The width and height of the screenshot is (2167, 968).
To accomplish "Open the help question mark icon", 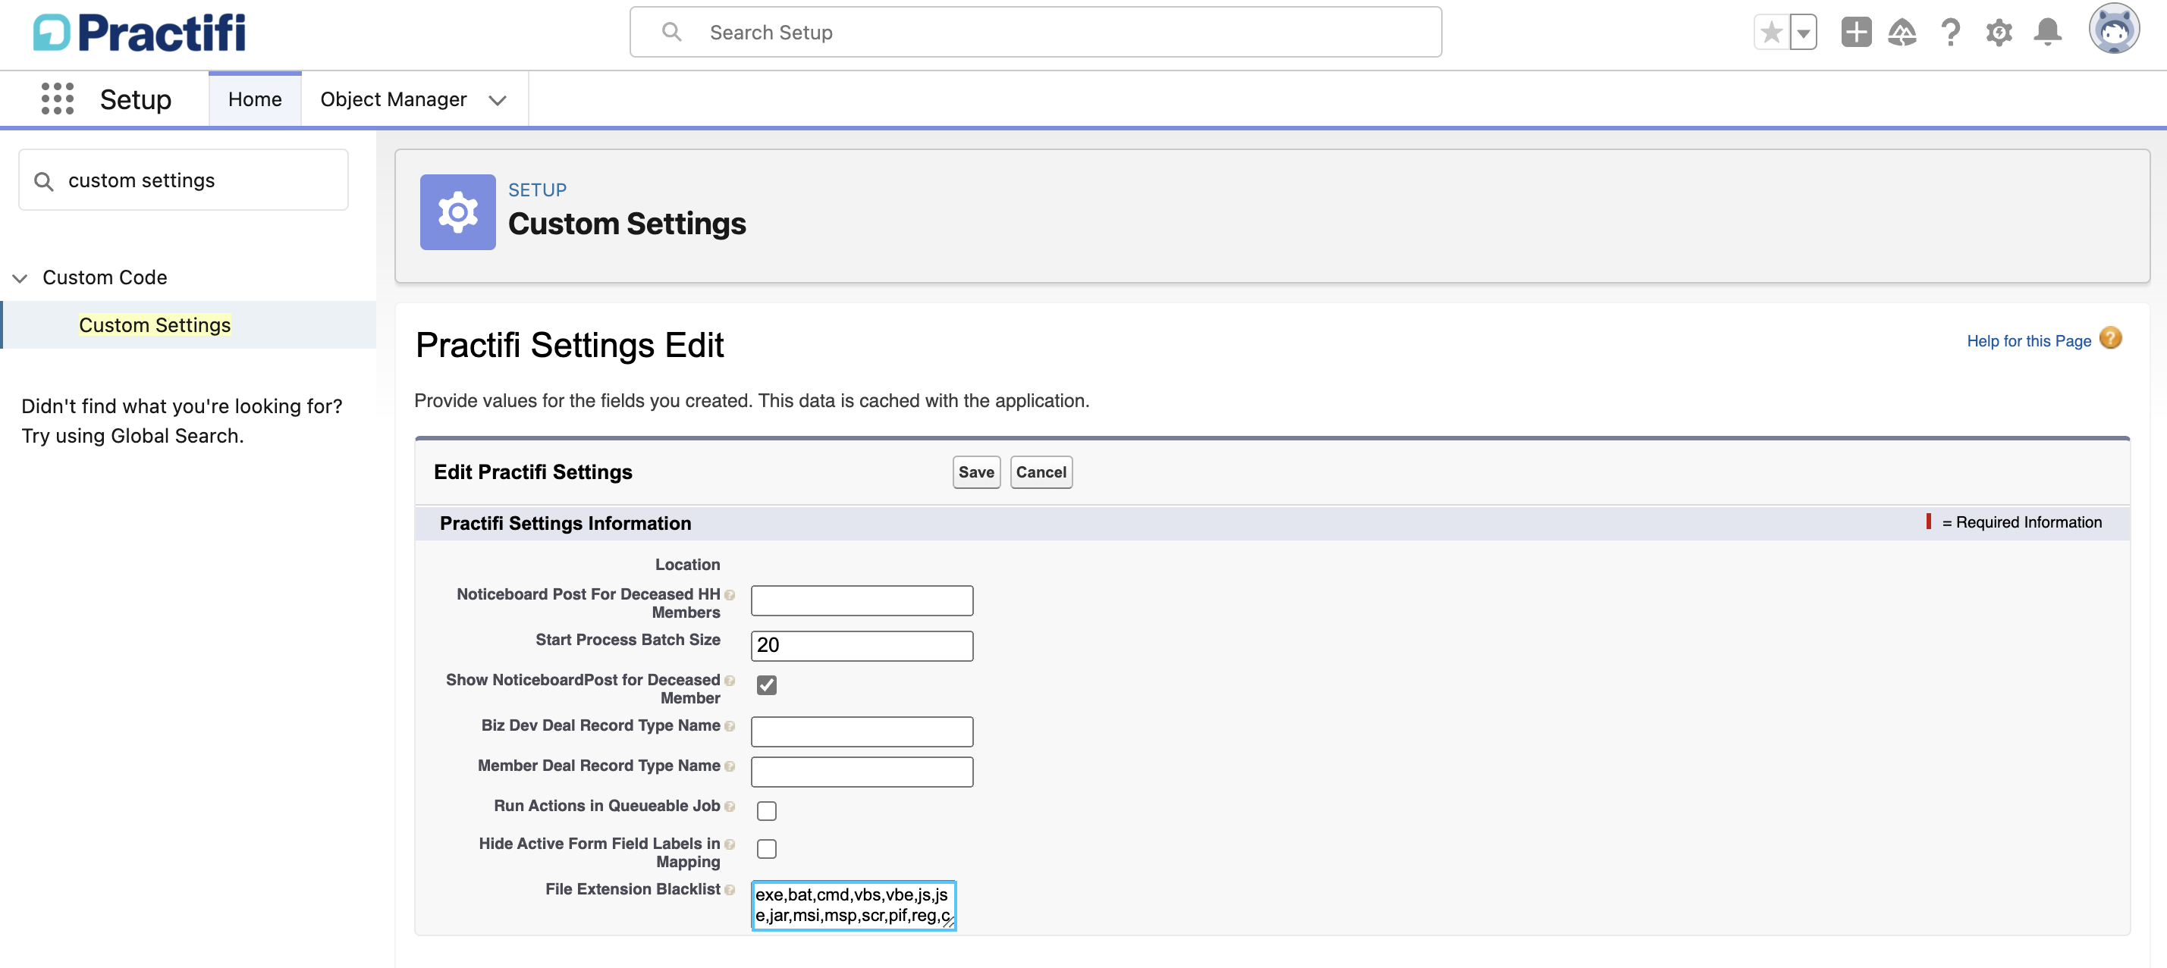I will [1951, 33].
